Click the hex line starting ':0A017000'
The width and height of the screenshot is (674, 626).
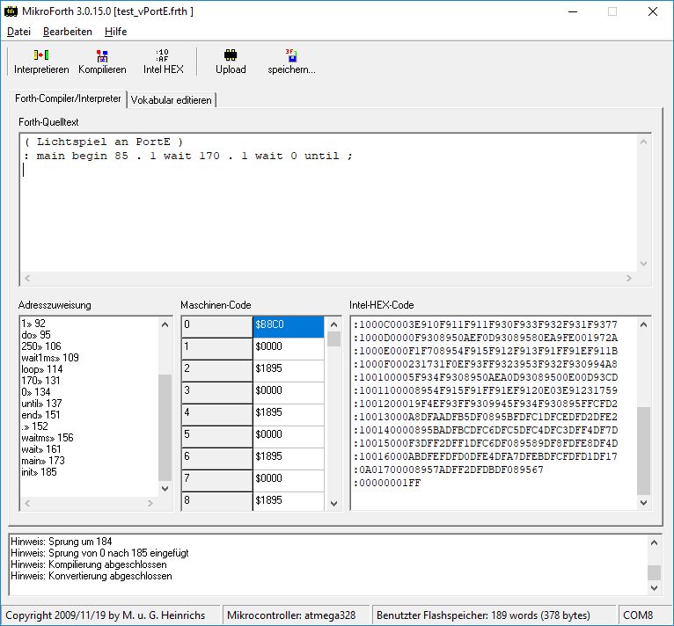coord(449,469)
